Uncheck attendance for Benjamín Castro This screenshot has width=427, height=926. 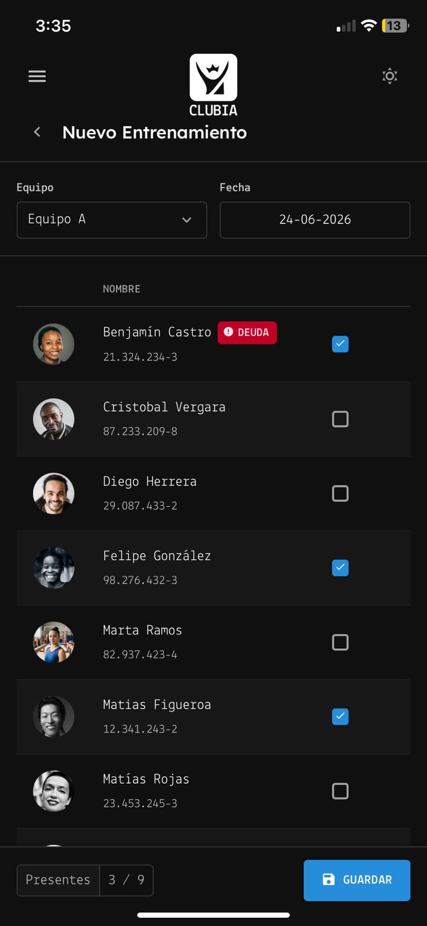[x=340, y=344]
